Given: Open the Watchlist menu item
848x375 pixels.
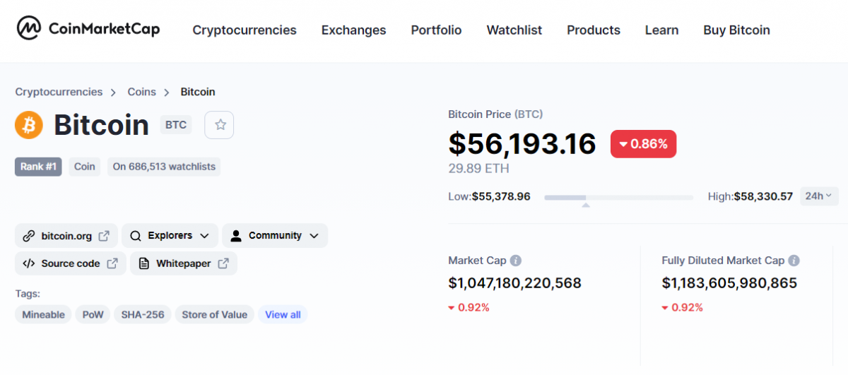Looking at the screenshot, I should [514, 30].
